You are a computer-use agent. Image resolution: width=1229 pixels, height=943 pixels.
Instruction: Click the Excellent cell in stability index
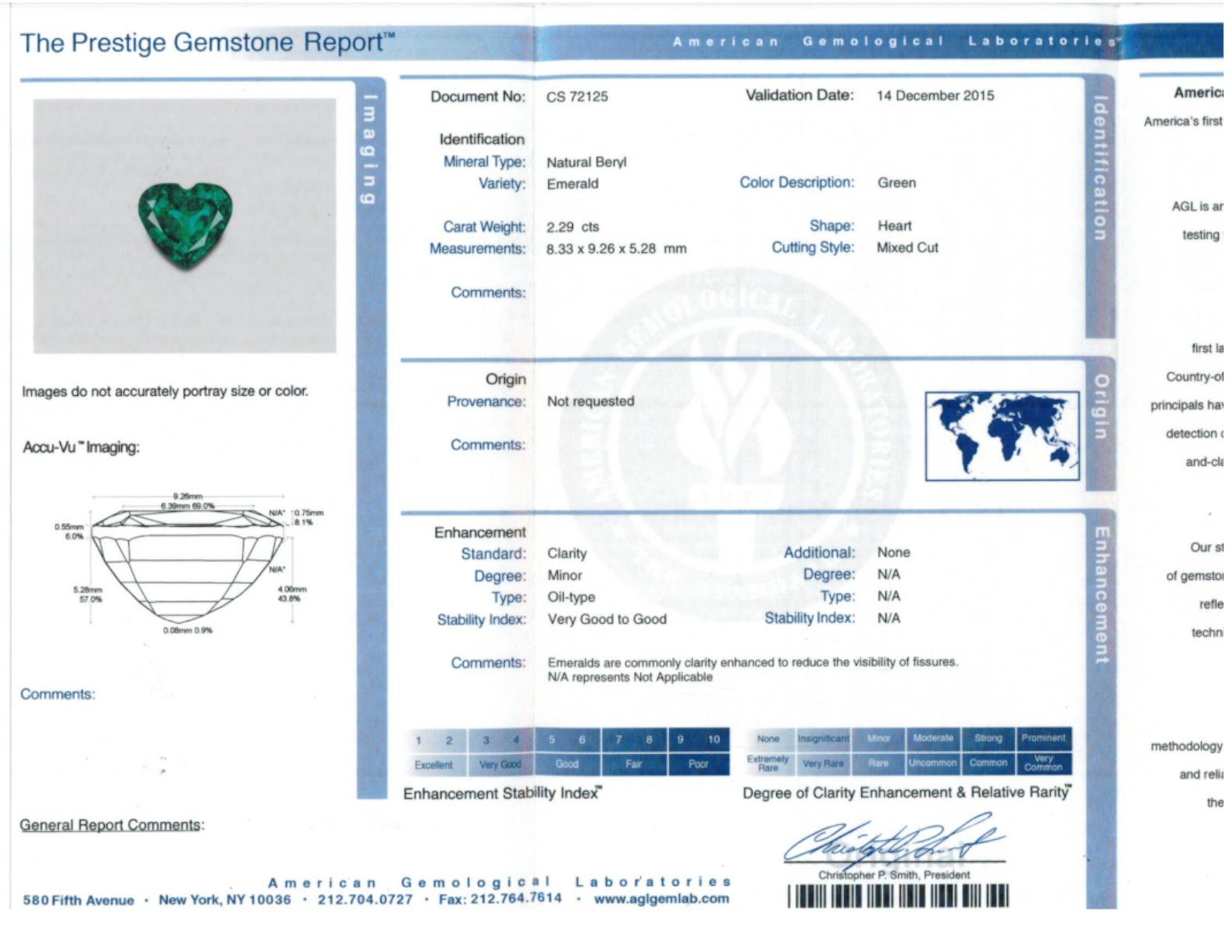[x=434, y=765]
